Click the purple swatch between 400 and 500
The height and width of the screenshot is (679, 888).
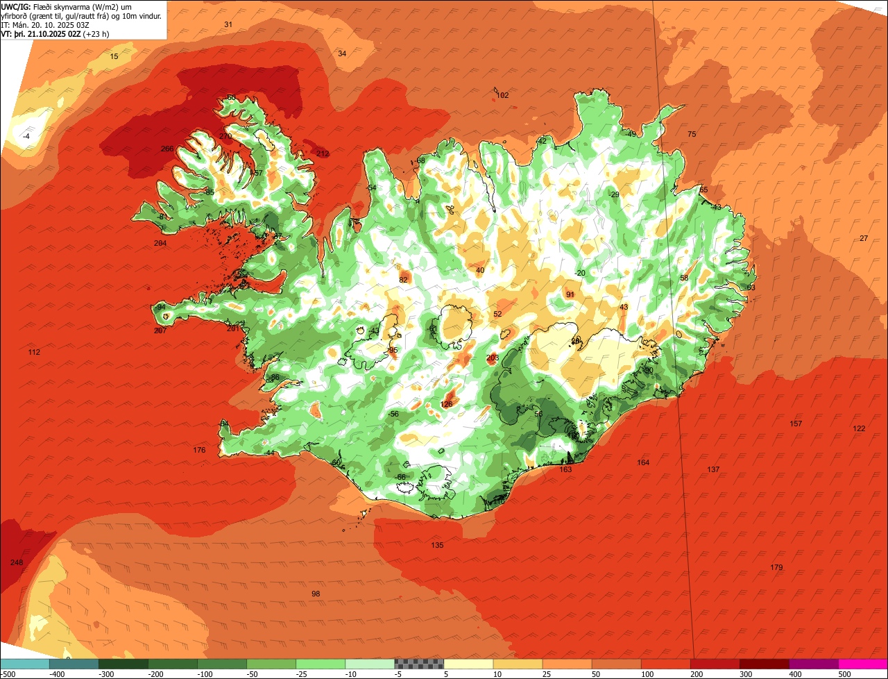813,664
